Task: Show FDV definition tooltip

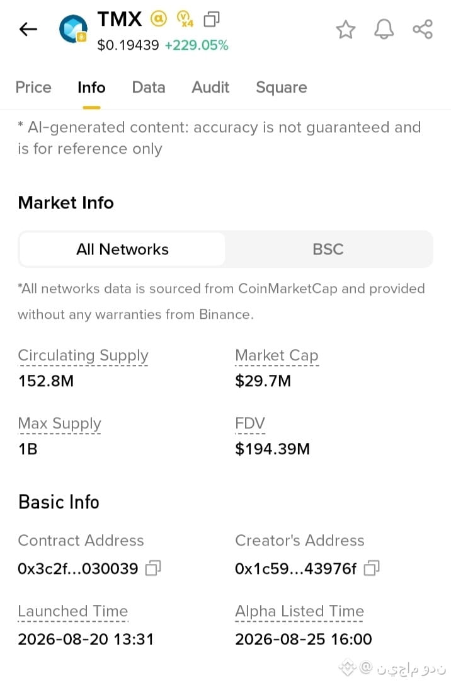Action: pyautogui.click(x=250, y=423)
